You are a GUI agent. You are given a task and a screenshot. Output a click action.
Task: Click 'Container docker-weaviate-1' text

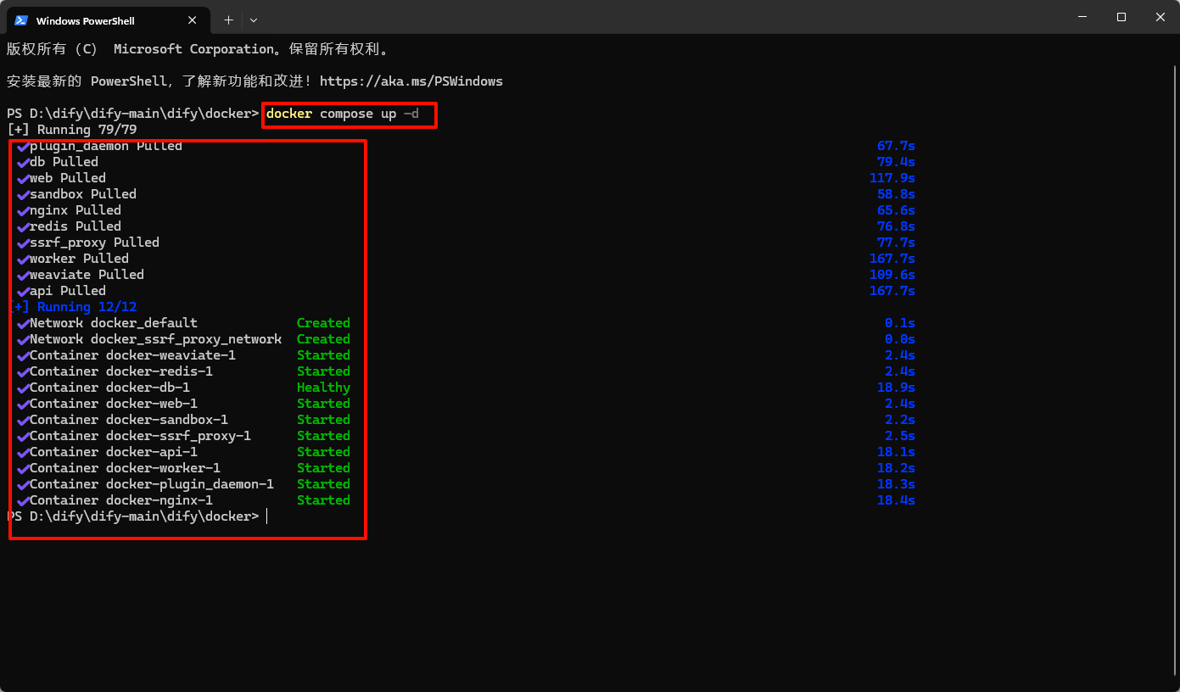(x=132, y=355)
